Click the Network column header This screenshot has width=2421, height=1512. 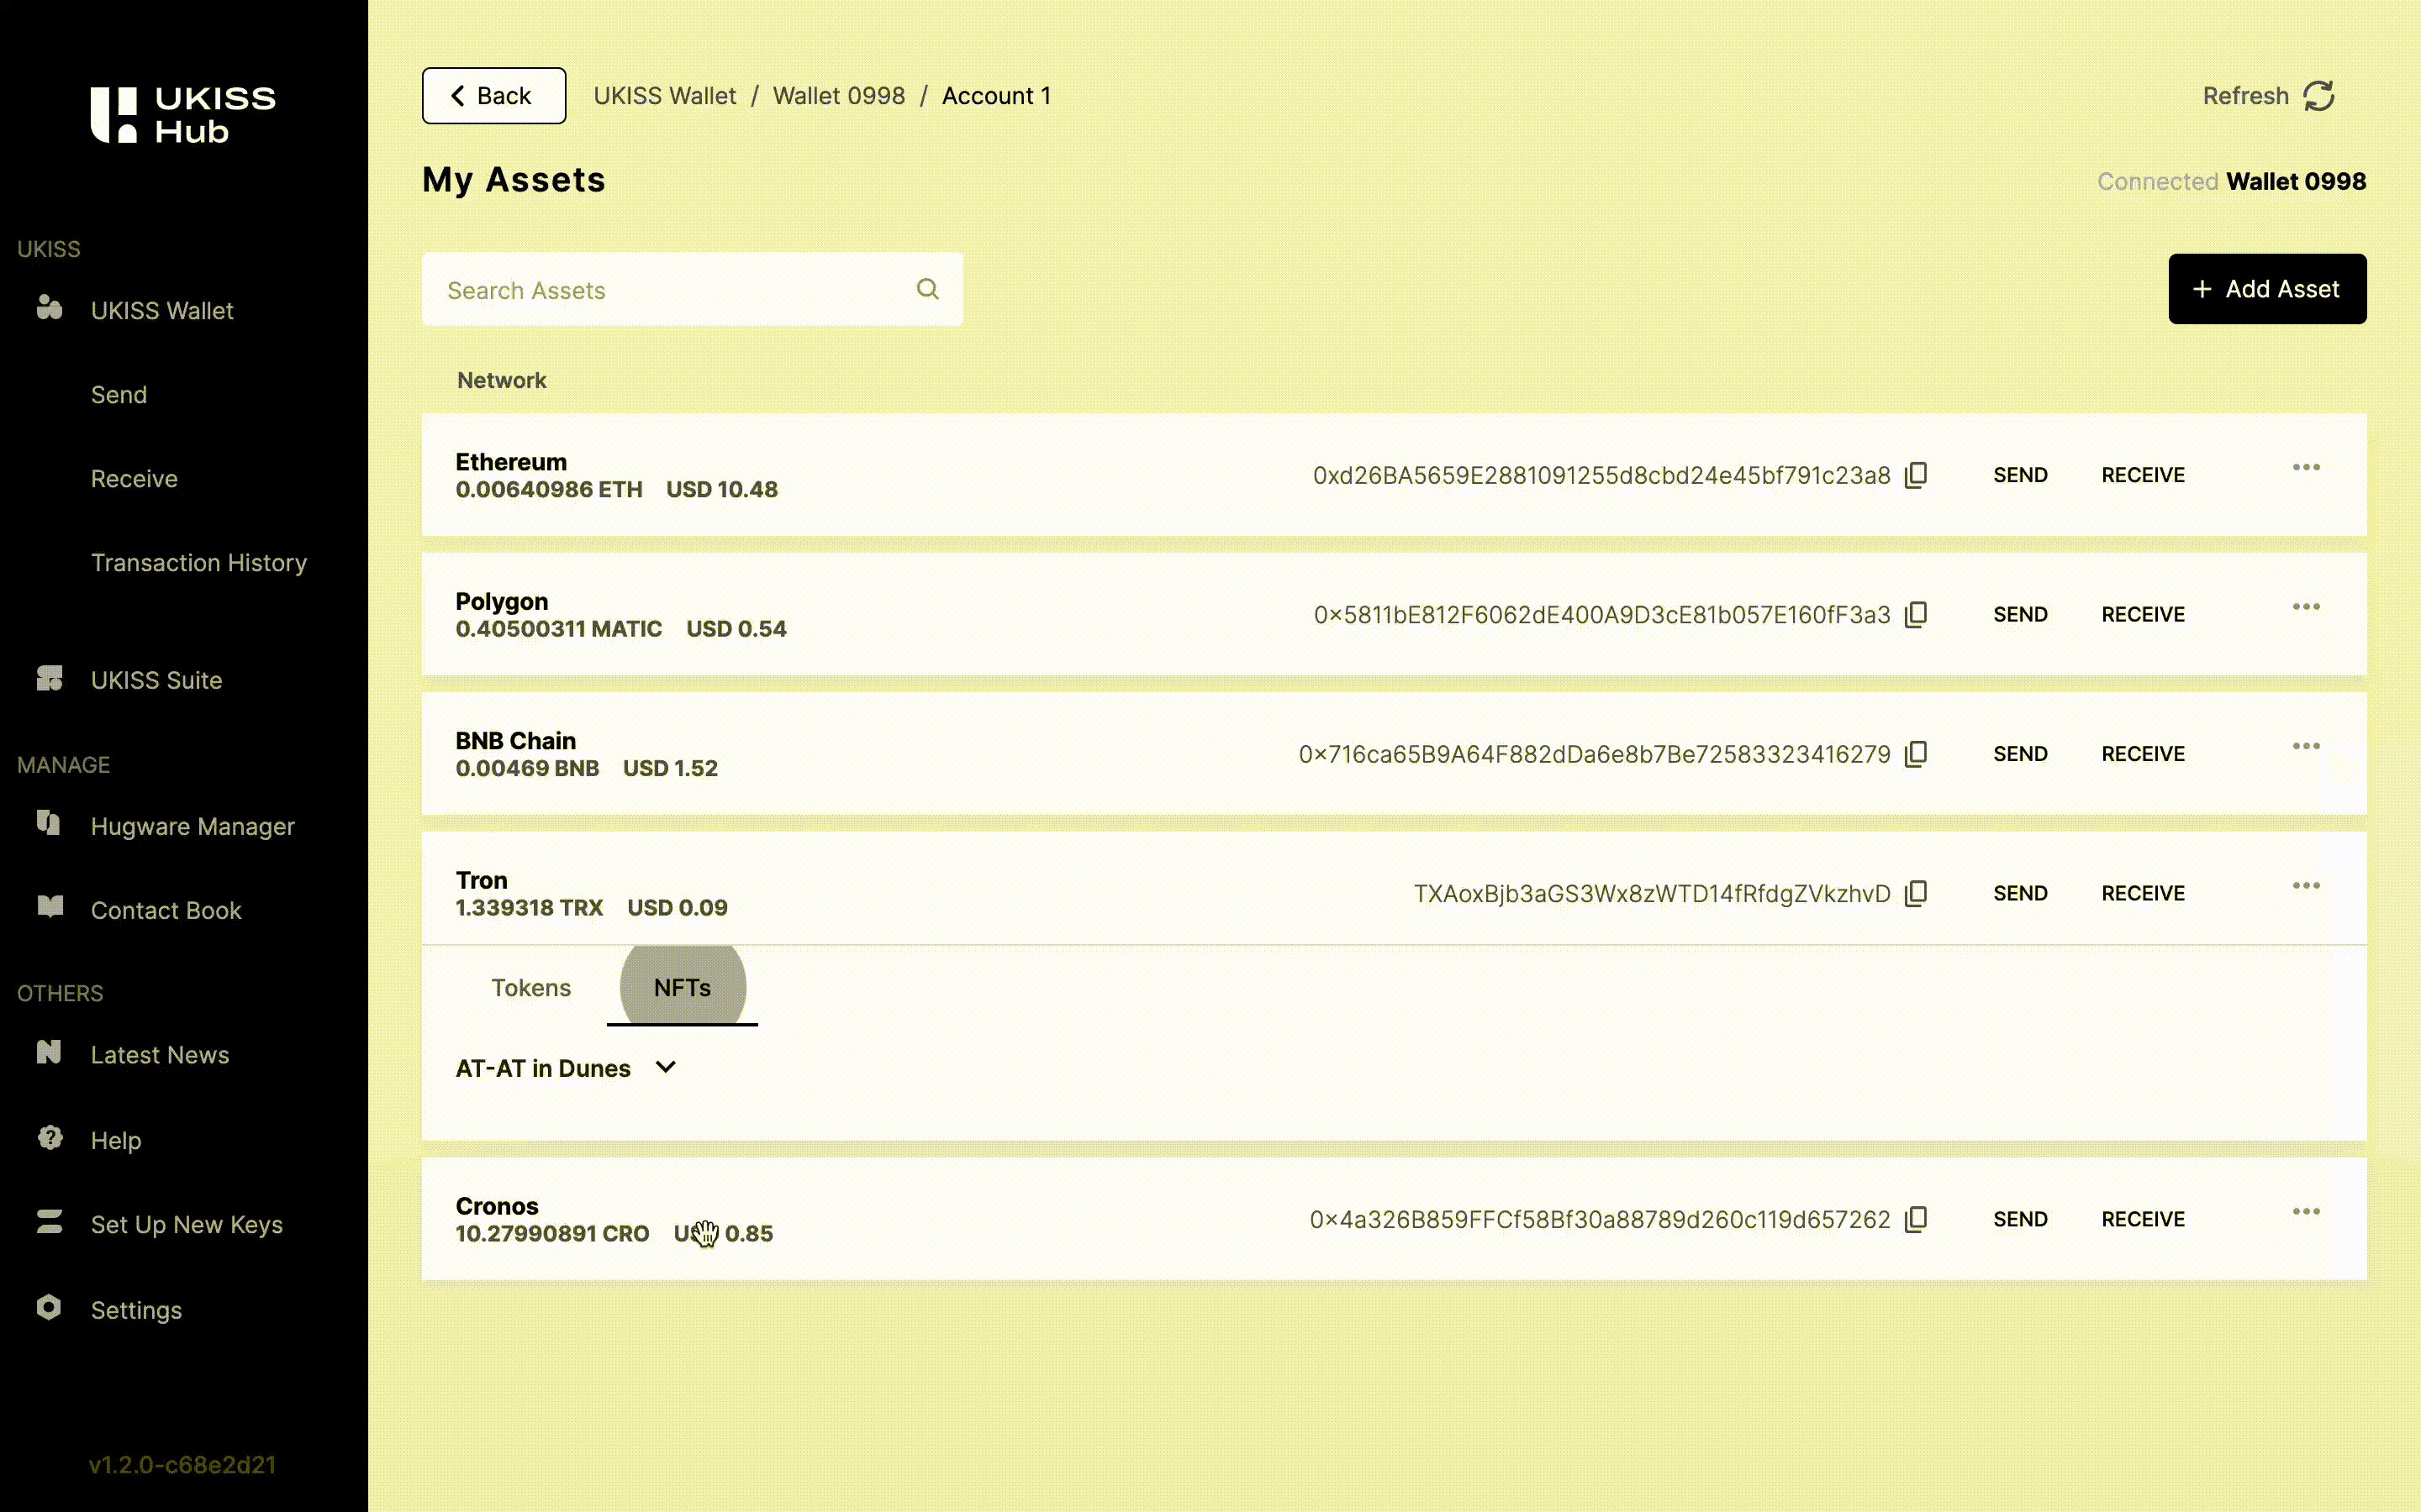pos(501,380)
